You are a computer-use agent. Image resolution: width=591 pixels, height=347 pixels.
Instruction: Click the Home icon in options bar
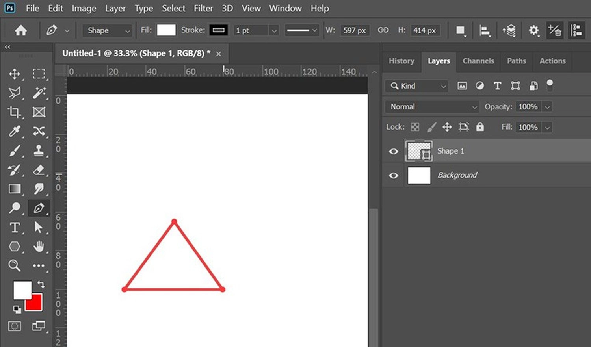coord(21,30)
